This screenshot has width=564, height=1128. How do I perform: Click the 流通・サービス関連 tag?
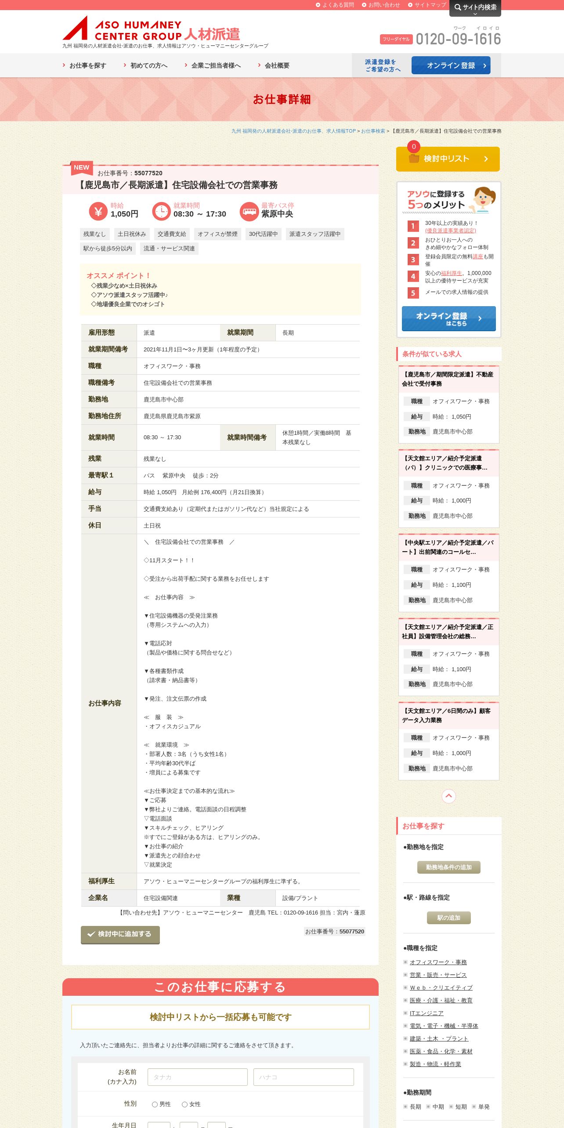click(169, 249)
